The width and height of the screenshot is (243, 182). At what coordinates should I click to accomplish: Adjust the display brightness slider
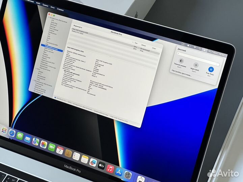198,59
